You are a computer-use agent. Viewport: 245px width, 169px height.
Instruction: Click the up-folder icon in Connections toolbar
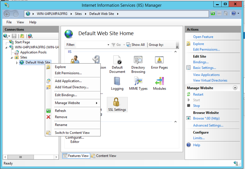[x=22, y=36]
